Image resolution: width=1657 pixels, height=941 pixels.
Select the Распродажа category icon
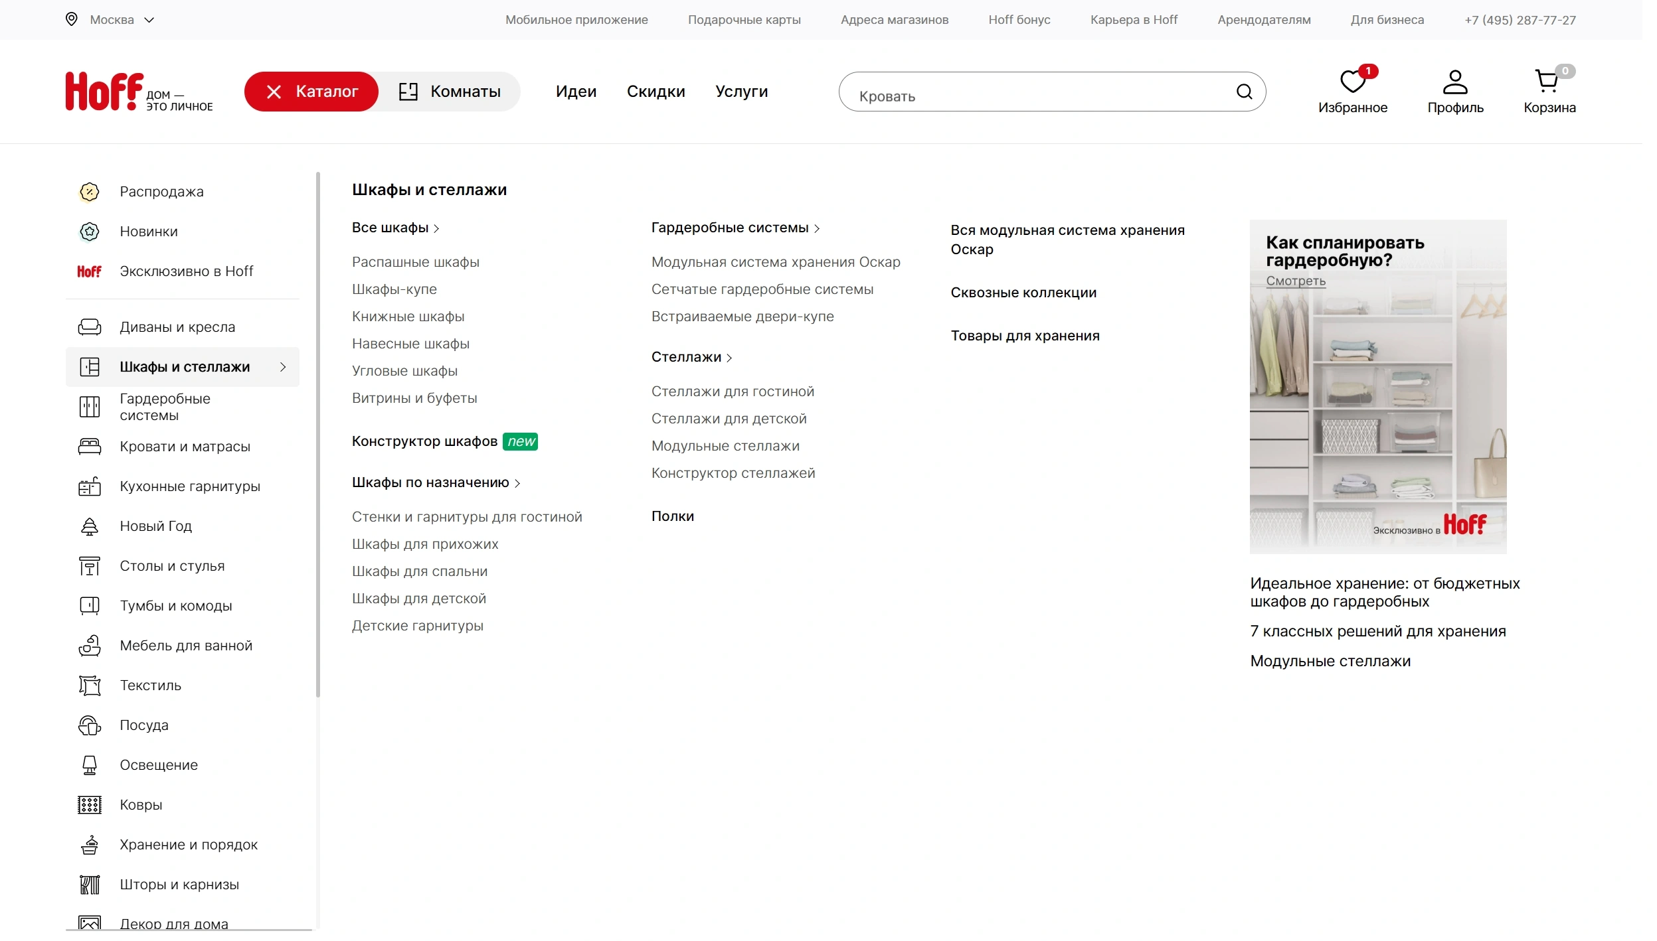pos(90,192)
